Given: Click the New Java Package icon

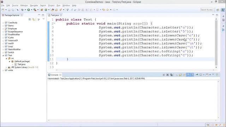Looking at the screenshot, I should pyautogui.click(x=42, y=10).
